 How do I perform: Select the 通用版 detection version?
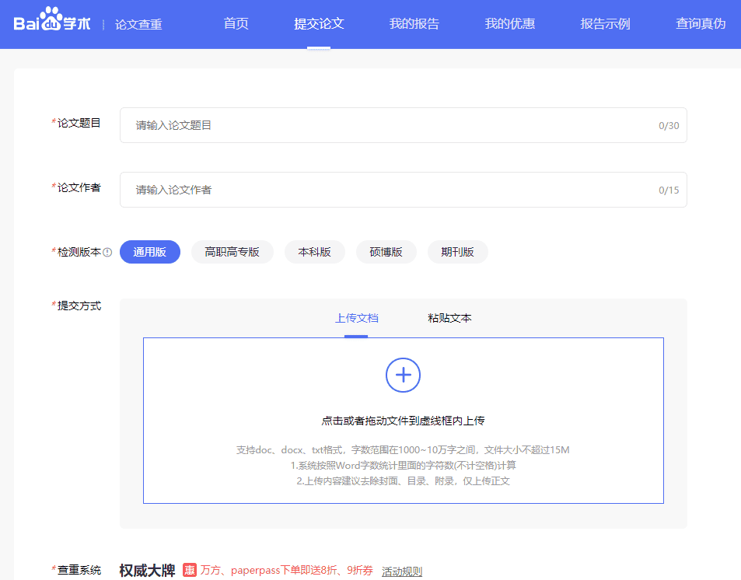coord(149,252)
